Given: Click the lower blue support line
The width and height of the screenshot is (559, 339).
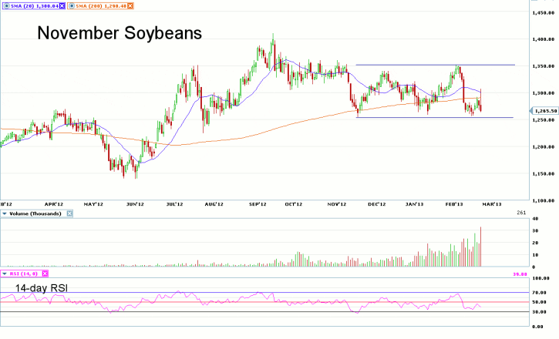Looking at the screenshot, I should click(x=432, y=118).
